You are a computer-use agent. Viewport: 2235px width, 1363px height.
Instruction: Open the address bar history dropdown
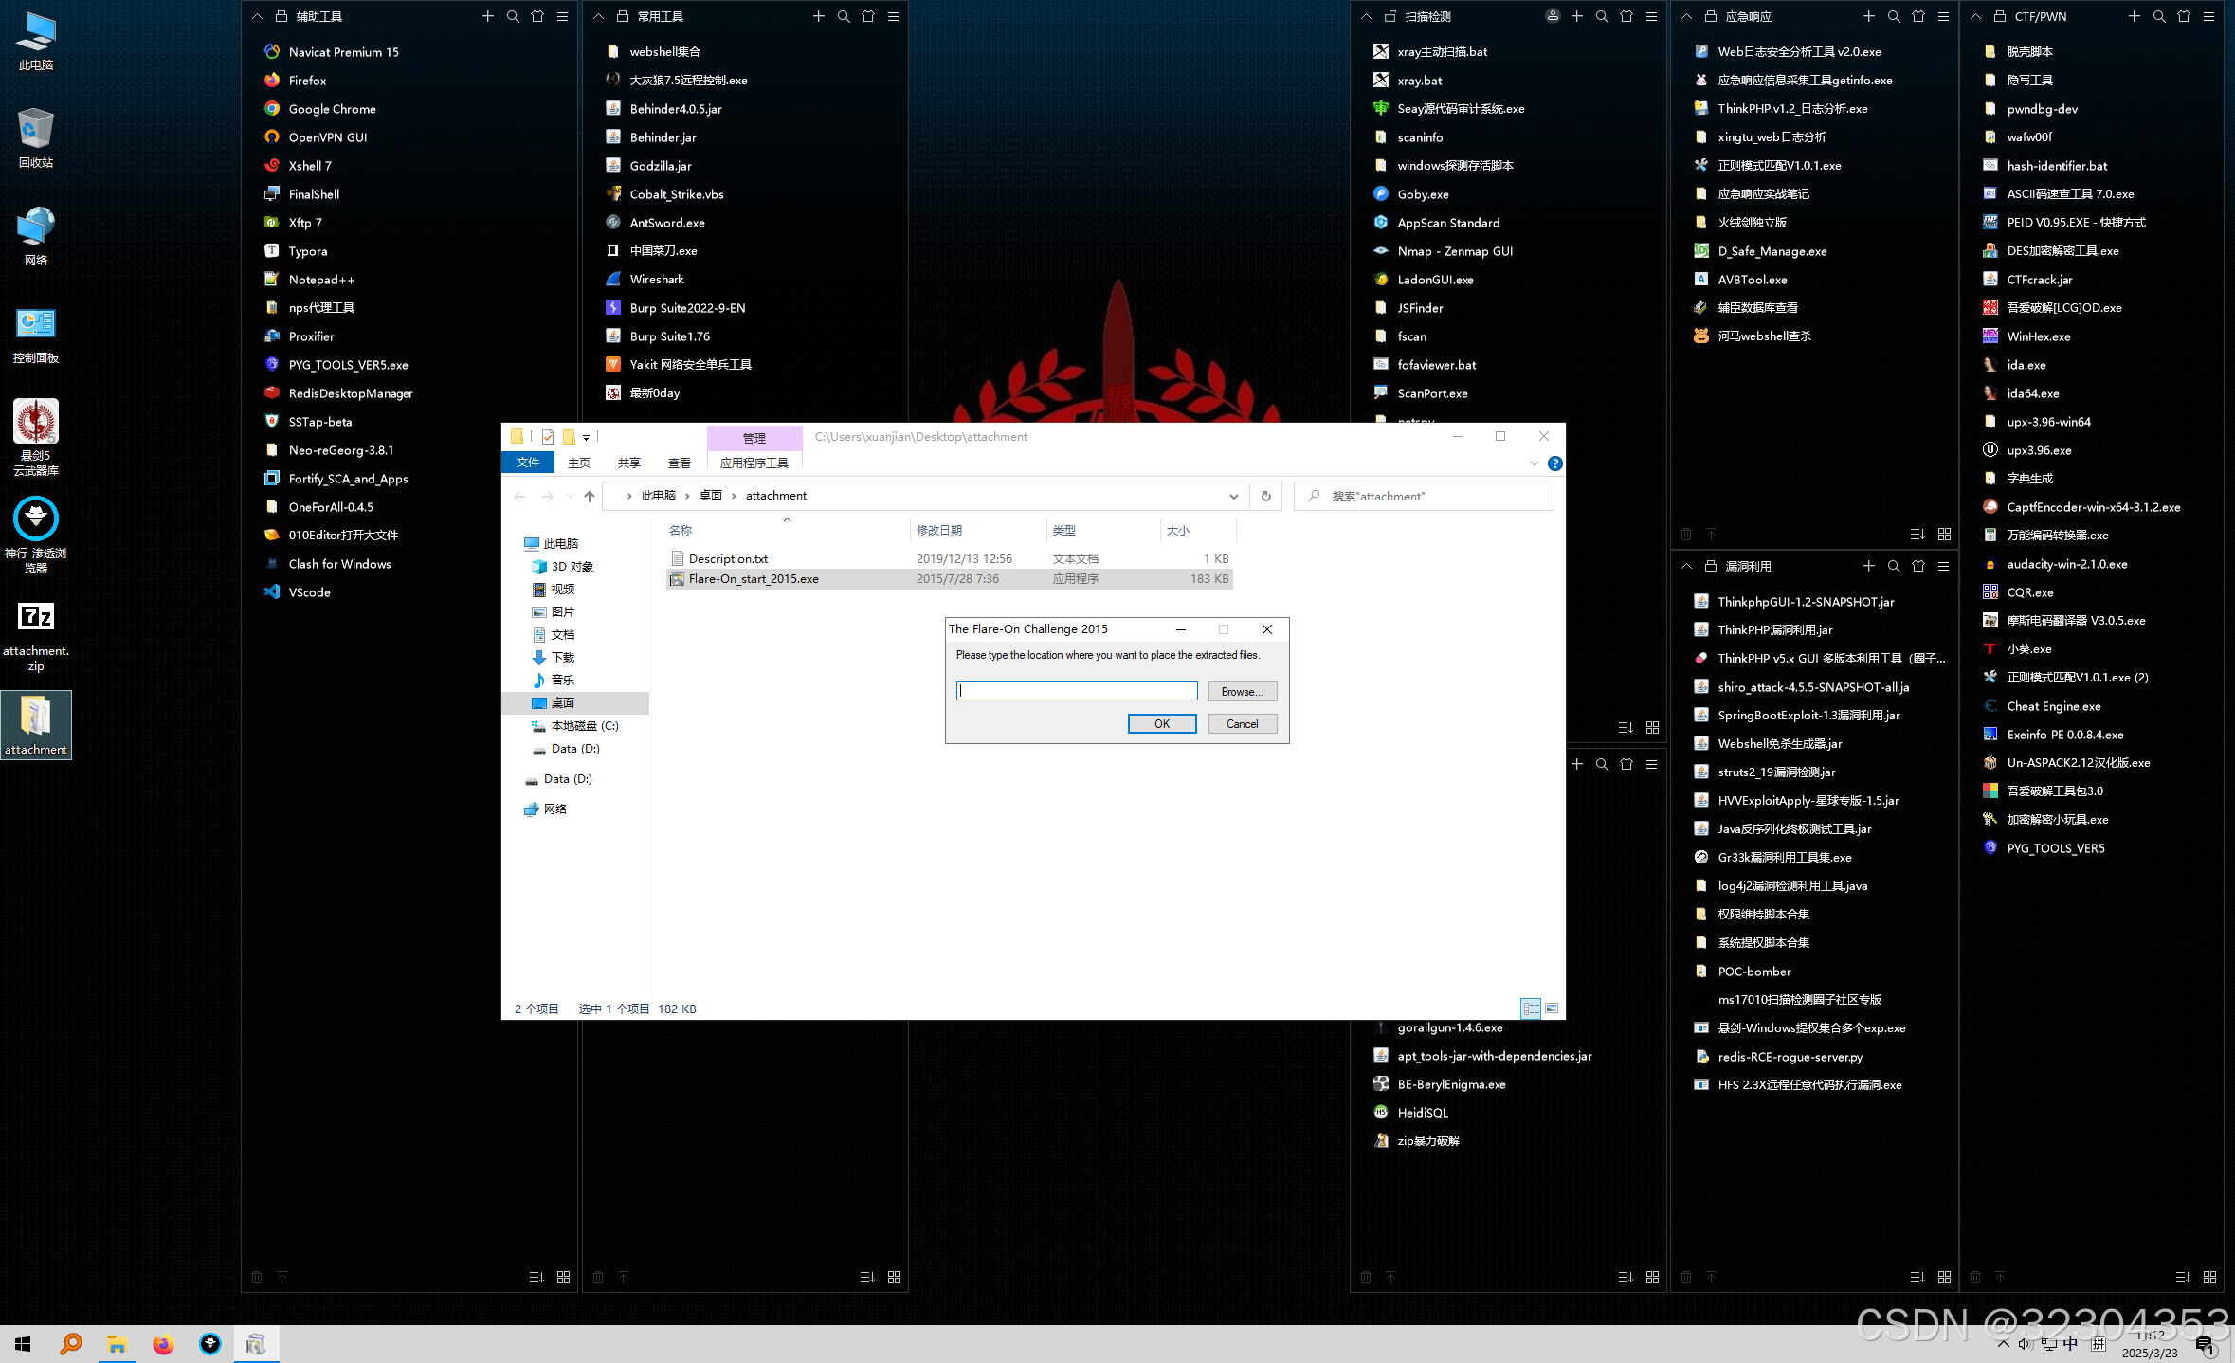pos(1233,495)
